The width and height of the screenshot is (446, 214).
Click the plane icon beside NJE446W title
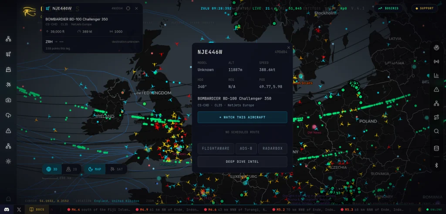click(47, 8)
